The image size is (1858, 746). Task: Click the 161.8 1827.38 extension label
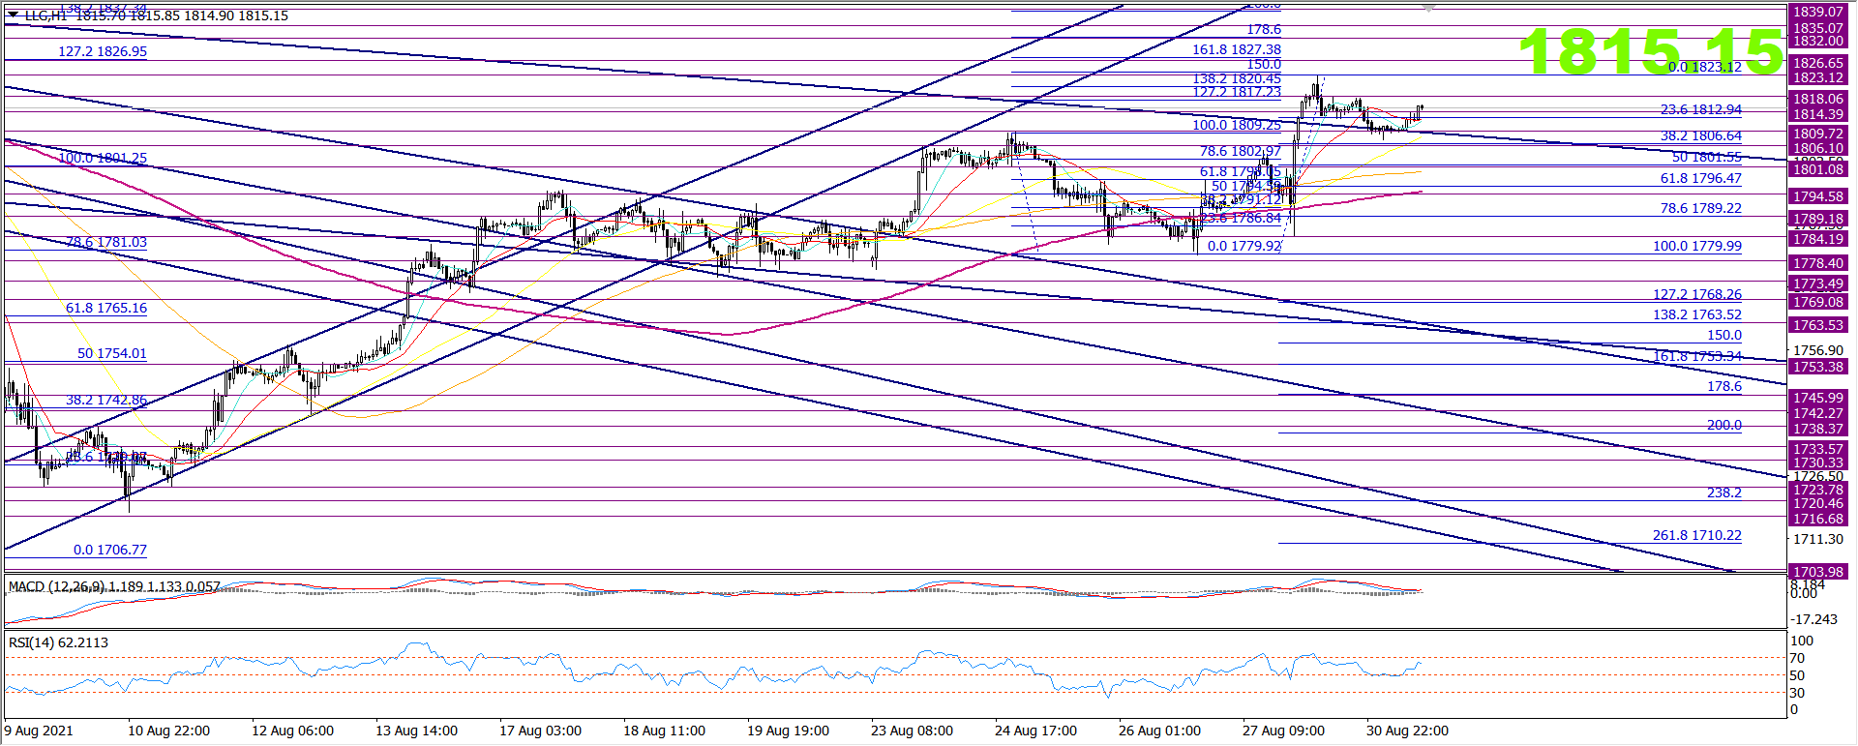(x=1237, y=49)
